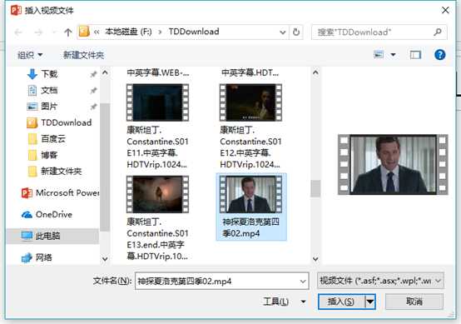Select 下载 in the sidebar
Viewport: 461px width, 324px height.
pos(49,74)
